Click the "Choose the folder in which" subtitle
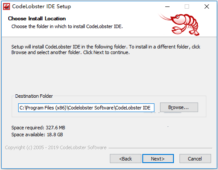 point(67,26)
